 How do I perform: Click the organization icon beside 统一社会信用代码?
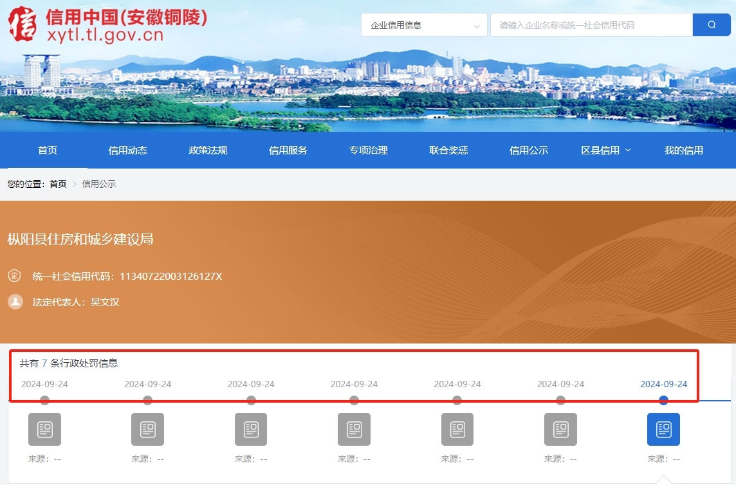pos(14,275)
